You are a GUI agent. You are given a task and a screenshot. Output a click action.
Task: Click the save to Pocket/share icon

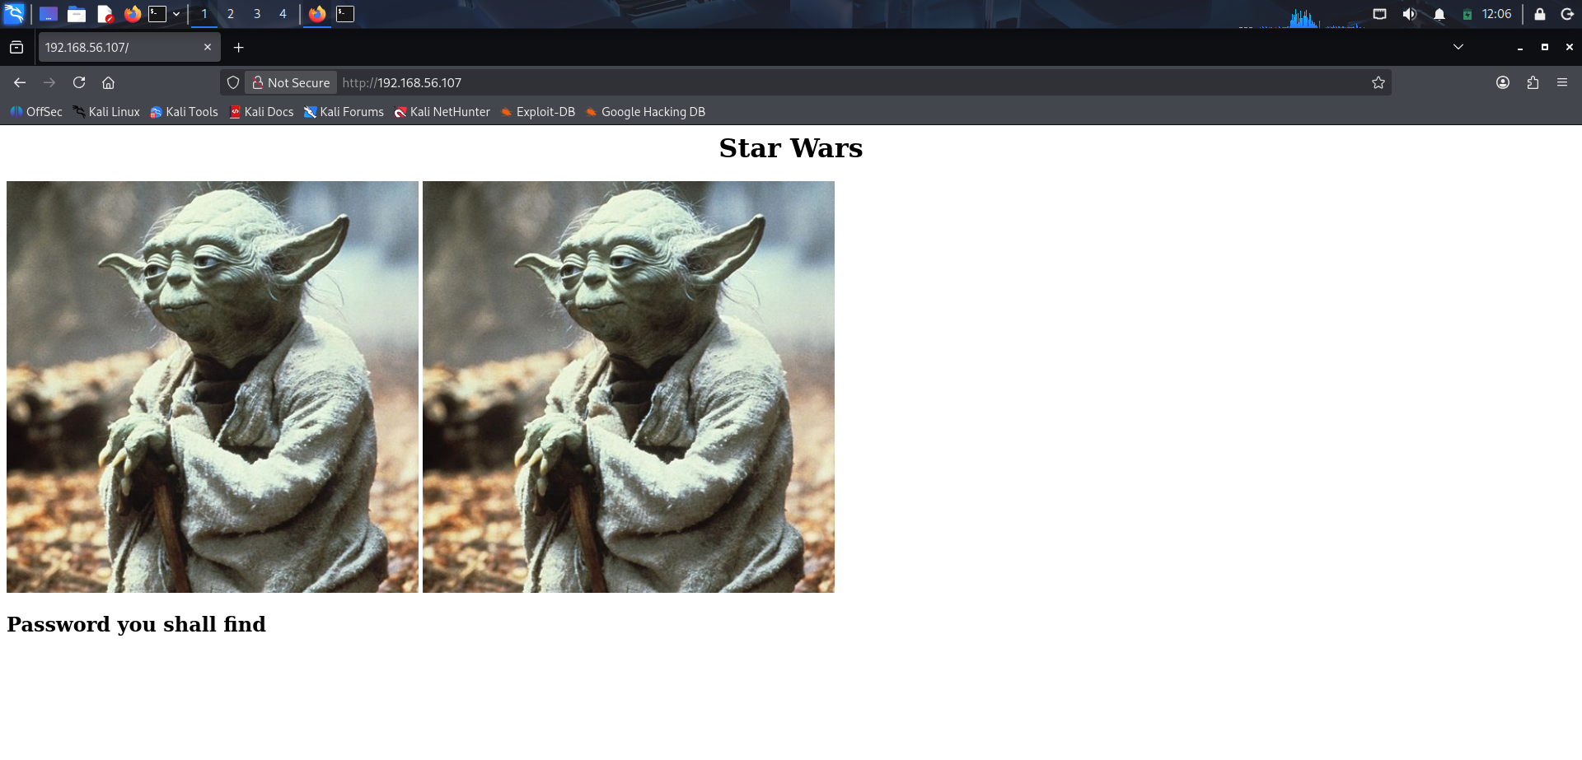point(1533,82)
